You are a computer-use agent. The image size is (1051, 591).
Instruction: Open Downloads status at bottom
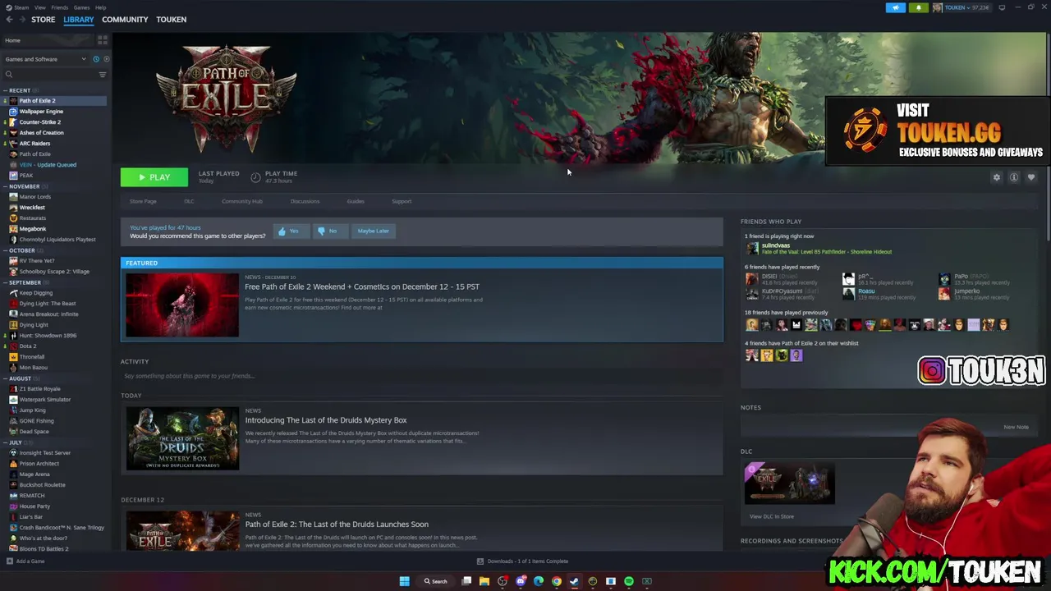[x=522, y=561]
